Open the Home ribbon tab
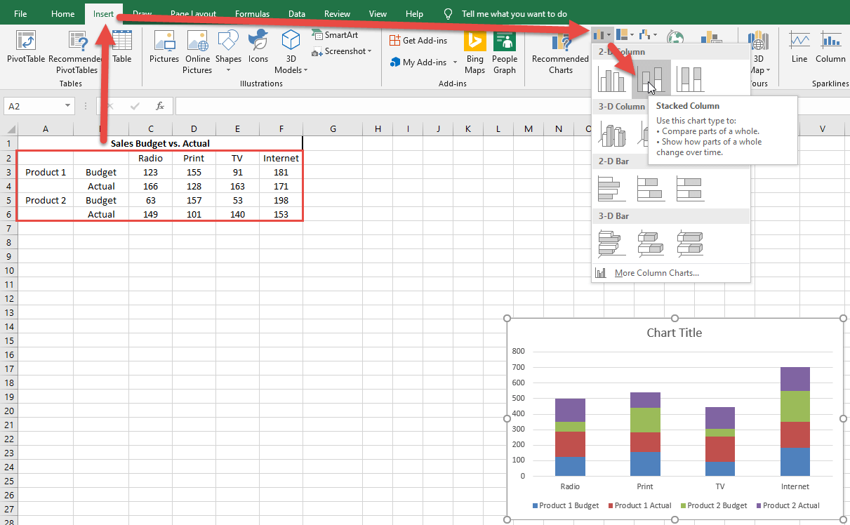This screenshot has height=525, width=850. [62, 13]
